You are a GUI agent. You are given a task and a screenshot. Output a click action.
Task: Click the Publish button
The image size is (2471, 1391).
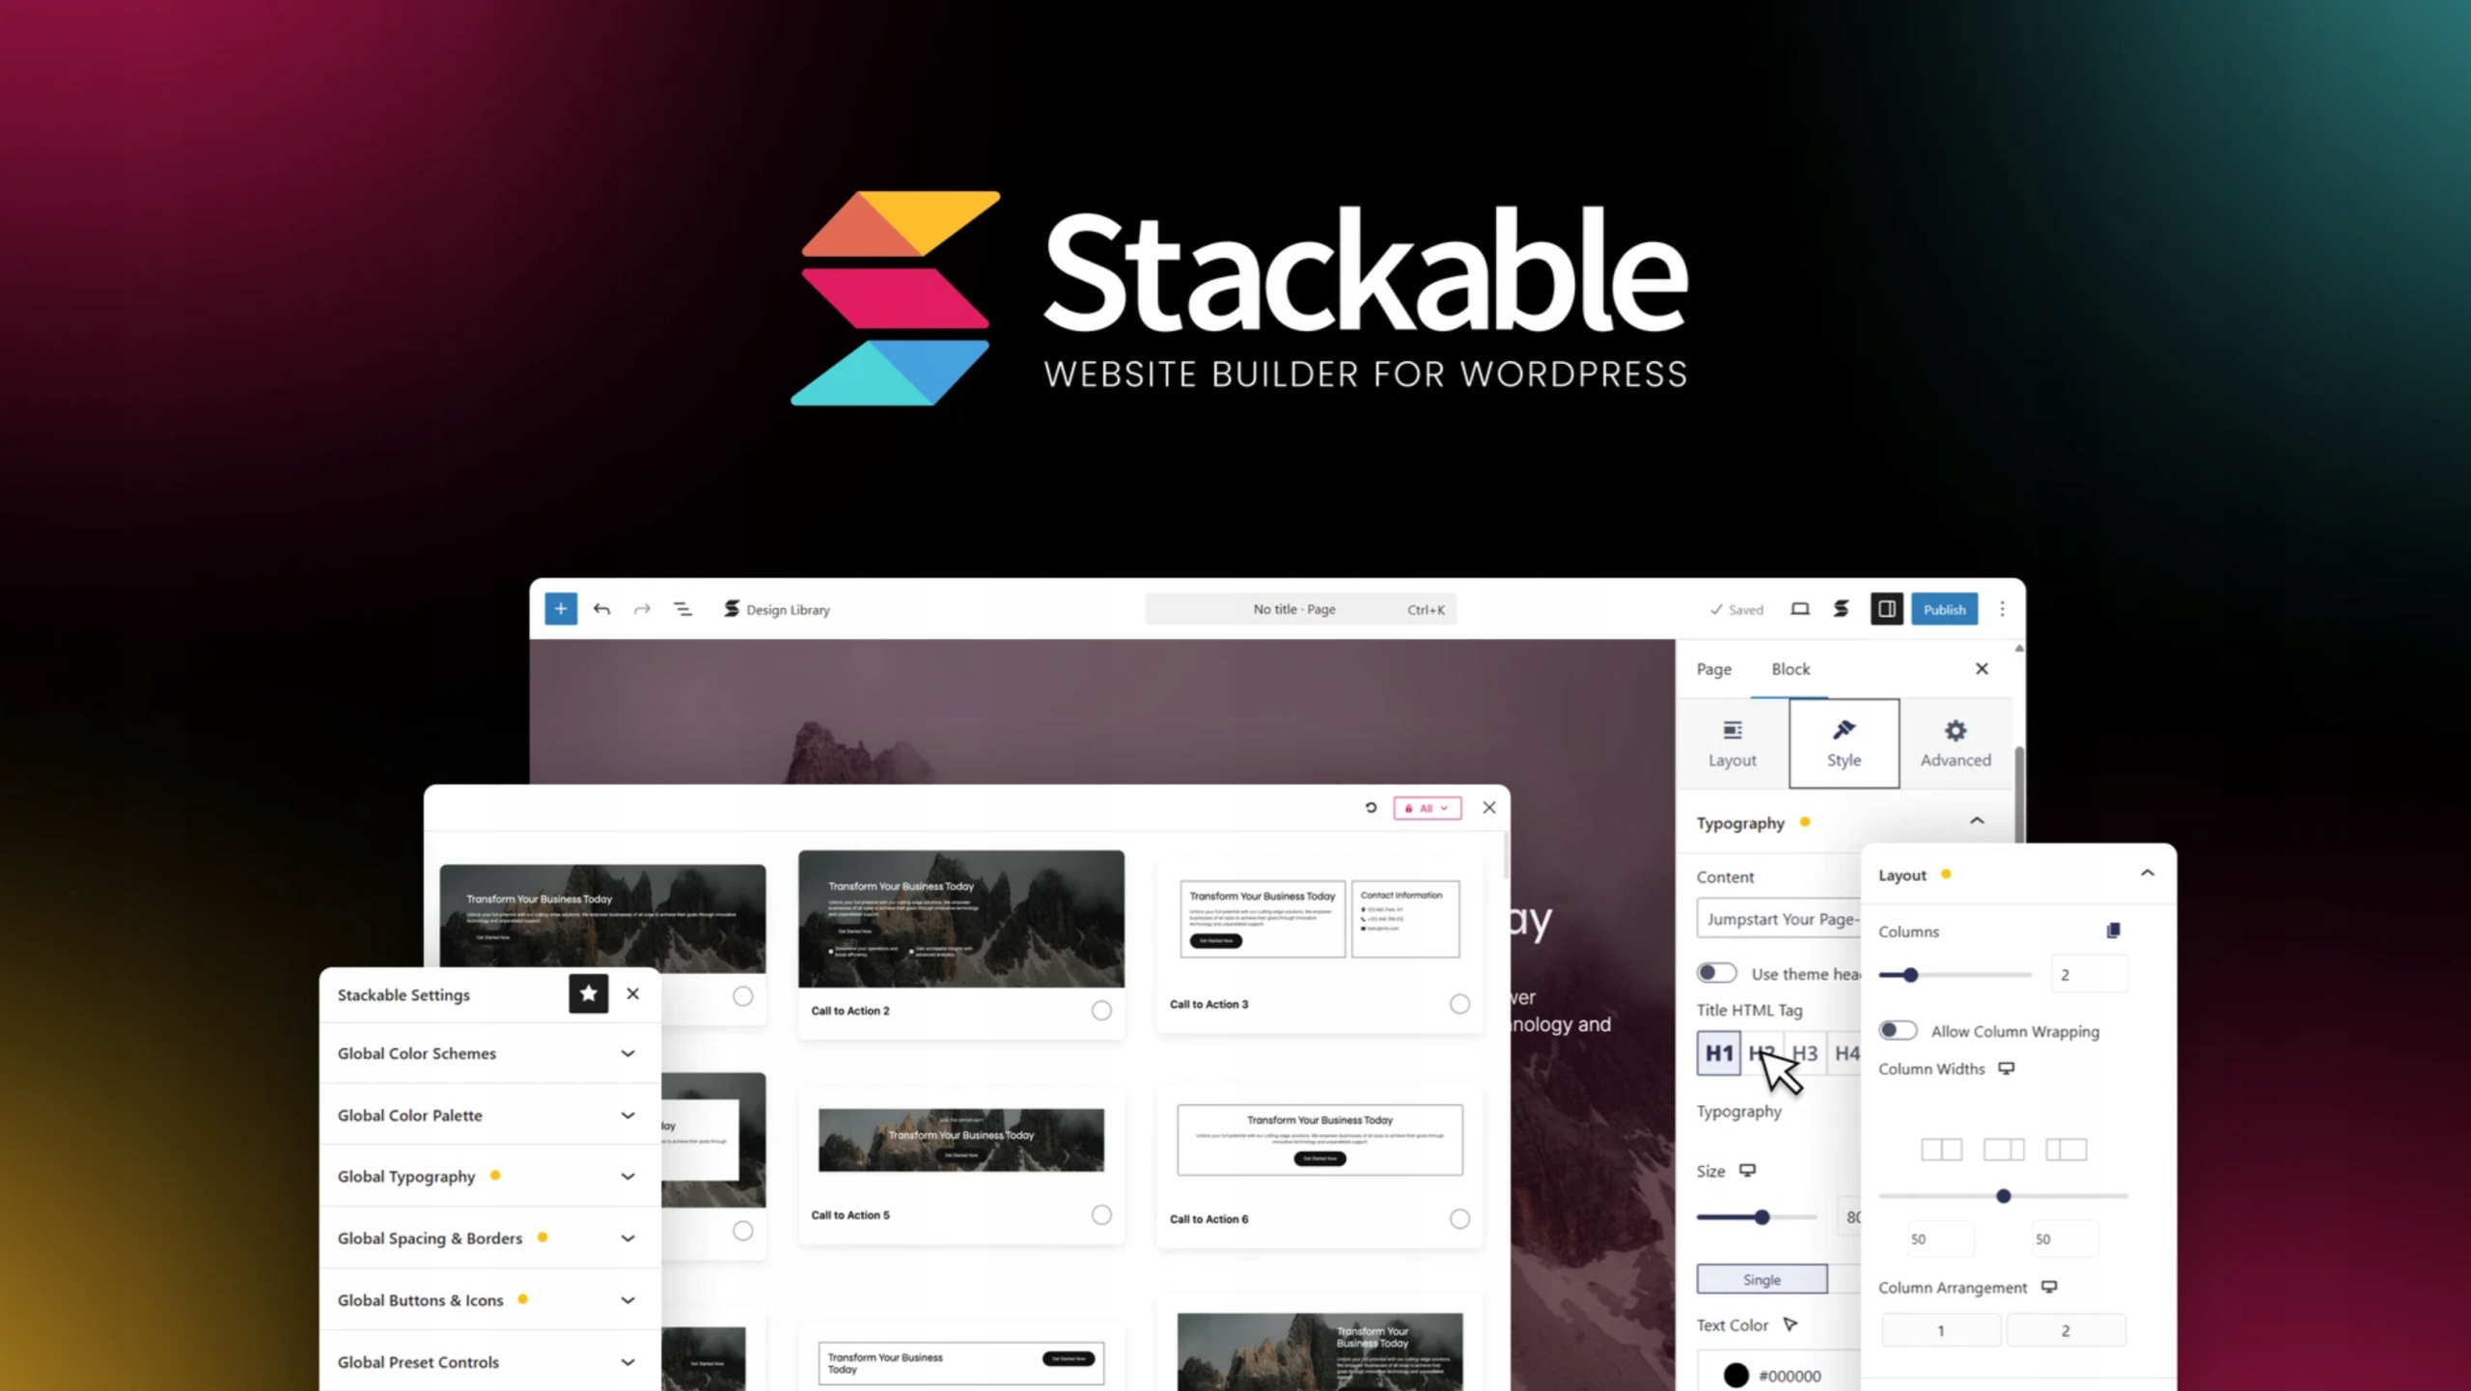1943,609
